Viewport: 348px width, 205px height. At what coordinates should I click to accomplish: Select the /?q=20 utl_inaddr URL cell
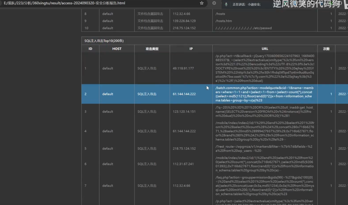coord(264,111)
